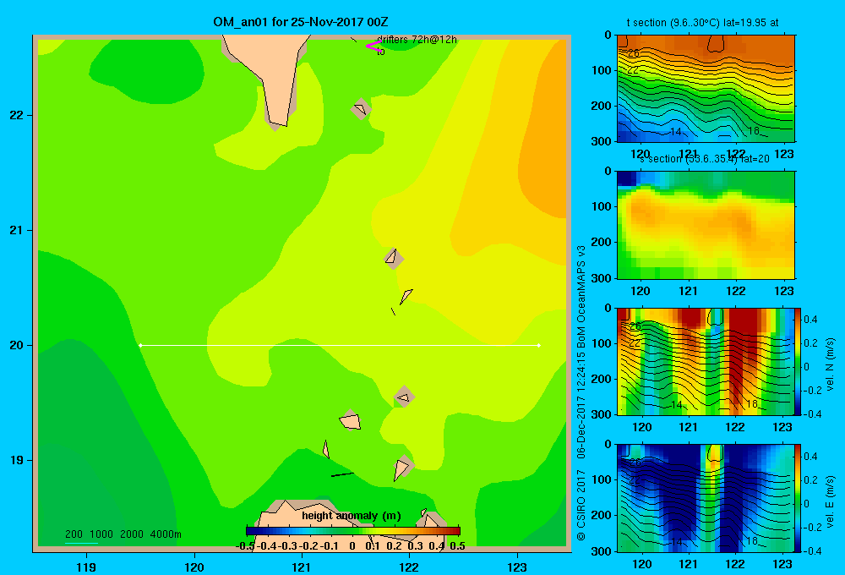This screenshot has height=575, width=845.
Task: Click the 'drifters 72h@12h' label
Action: (x=417, y=40)
